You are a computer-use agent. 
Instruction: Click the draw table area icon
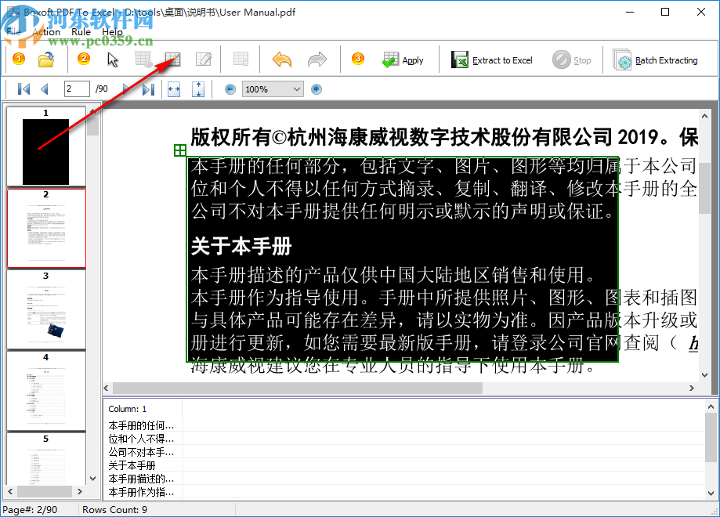click(x=174, y=59)
